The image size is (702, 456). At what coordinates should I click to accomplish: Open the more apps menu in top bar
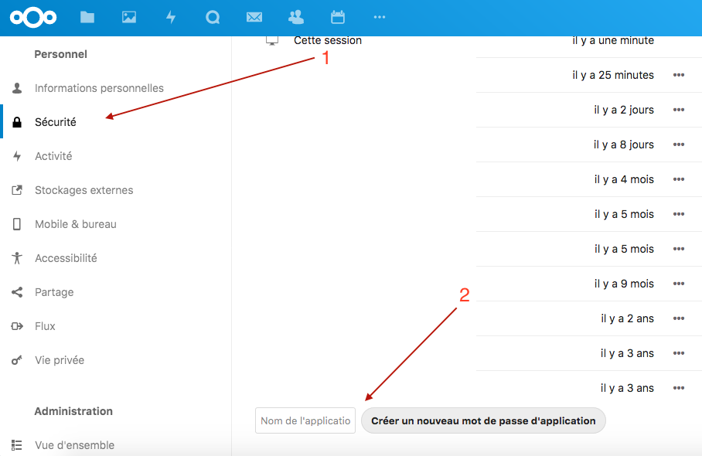tap(379, 17)
